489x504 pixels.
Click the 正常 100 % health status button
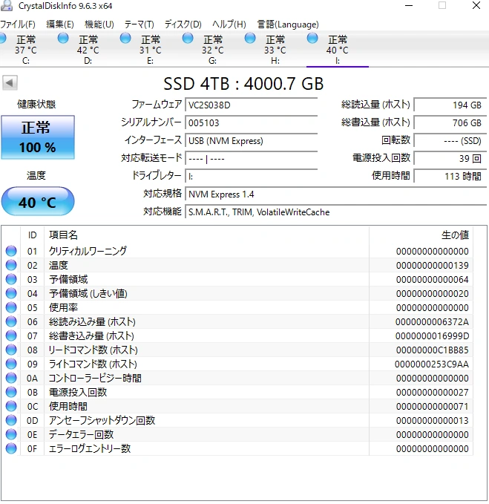pyautogui.click(x=38, y=137)
